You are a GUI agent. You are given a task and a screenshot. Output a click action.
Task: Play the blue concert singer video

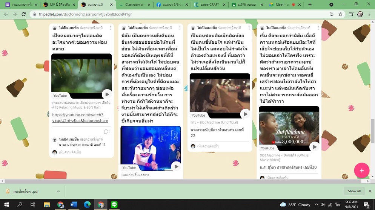pos(176,167)
